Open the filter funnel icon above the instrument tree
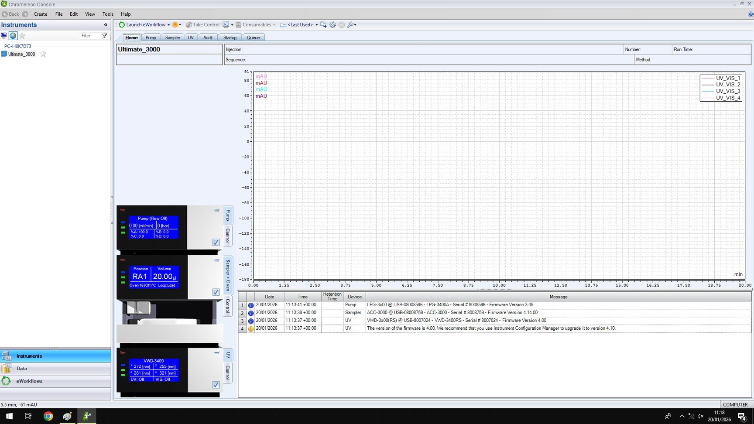Screen dimensions: 754x424 104,36
